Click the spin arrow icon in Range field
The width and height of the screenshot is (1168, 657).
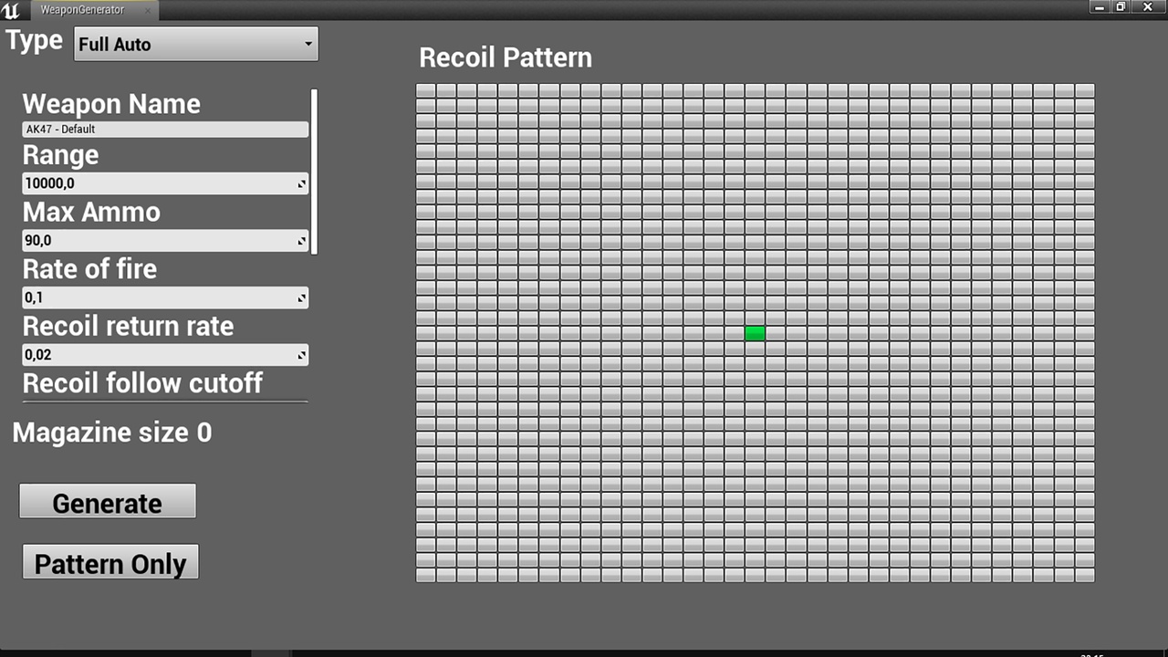(x=301, y=184)
